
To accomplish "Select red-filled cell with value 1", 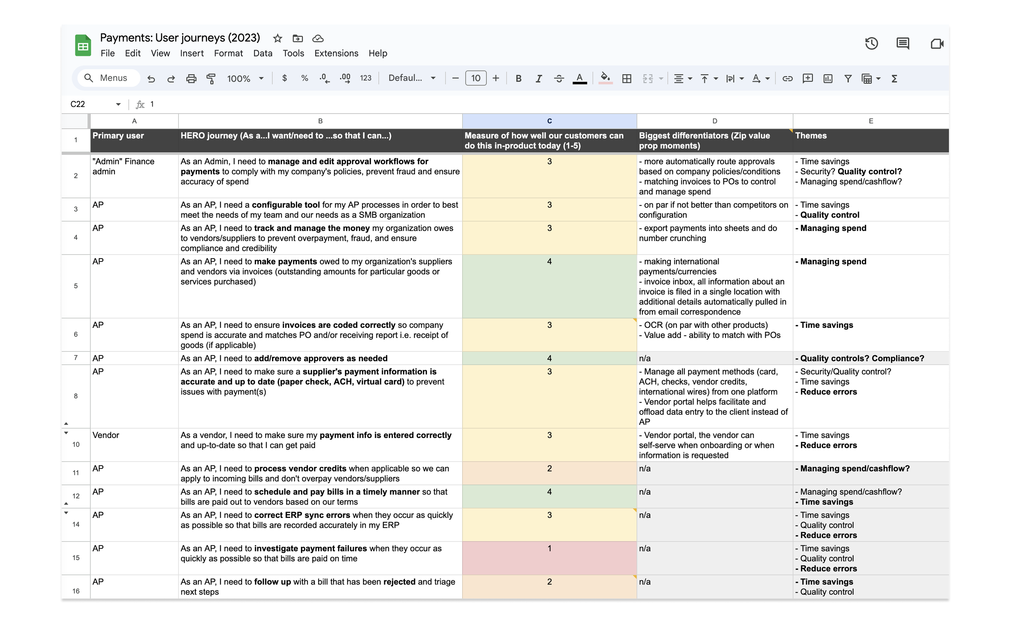I will pyautogui.click(x=549, y=558).
